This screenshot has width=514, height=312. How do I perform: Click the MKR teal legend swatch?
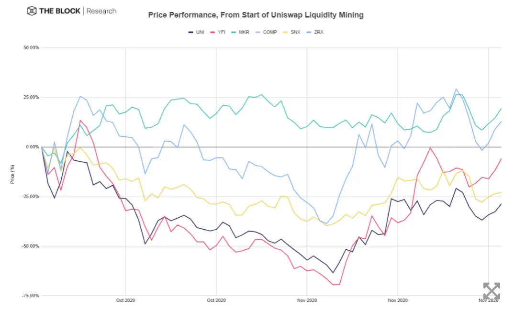234,32
